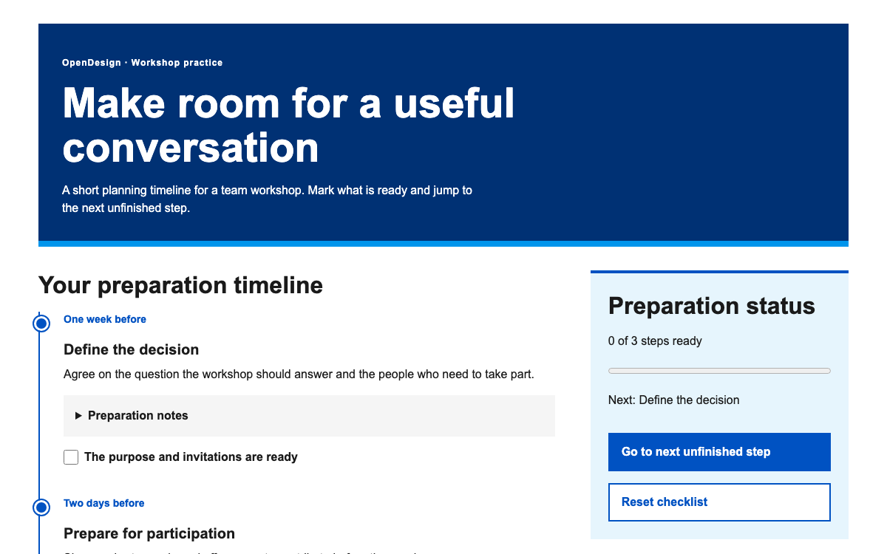
Task: Click the Preparation status heading
Action: point(712,306)
